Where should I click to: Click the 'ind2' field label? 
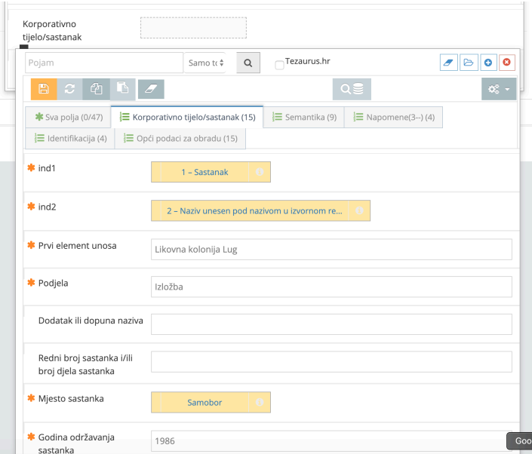click(47, 207)
